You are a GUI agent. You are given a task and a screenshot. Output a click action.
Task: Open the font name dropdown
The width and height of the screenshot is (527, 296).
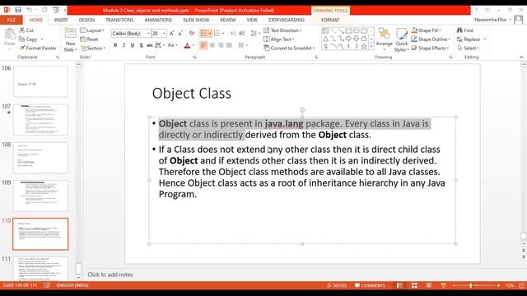148,33
